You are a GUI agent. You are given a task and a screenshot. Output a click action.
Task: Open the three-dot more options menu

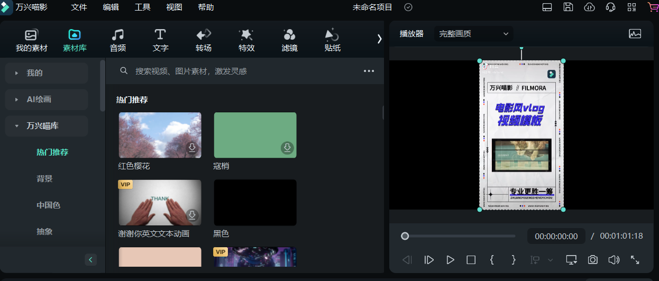[x=369, y=71]
